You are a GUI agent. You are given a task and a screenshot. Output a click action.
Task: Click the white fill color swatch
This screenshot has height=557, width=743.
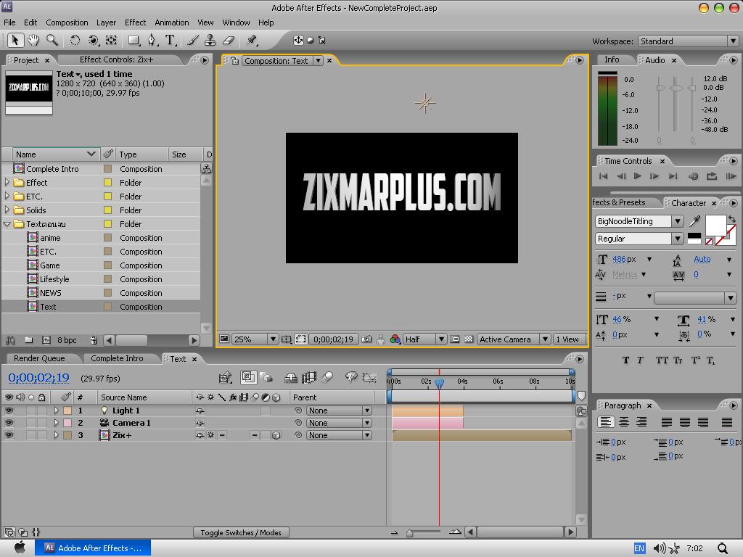715,225
